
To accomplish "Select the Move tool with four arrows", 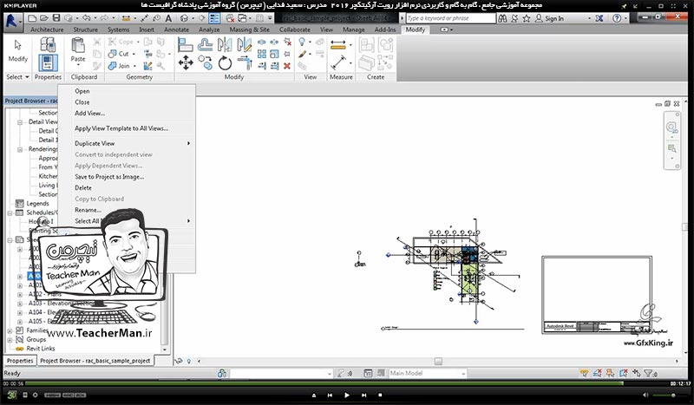I will (x=186, y=62).
